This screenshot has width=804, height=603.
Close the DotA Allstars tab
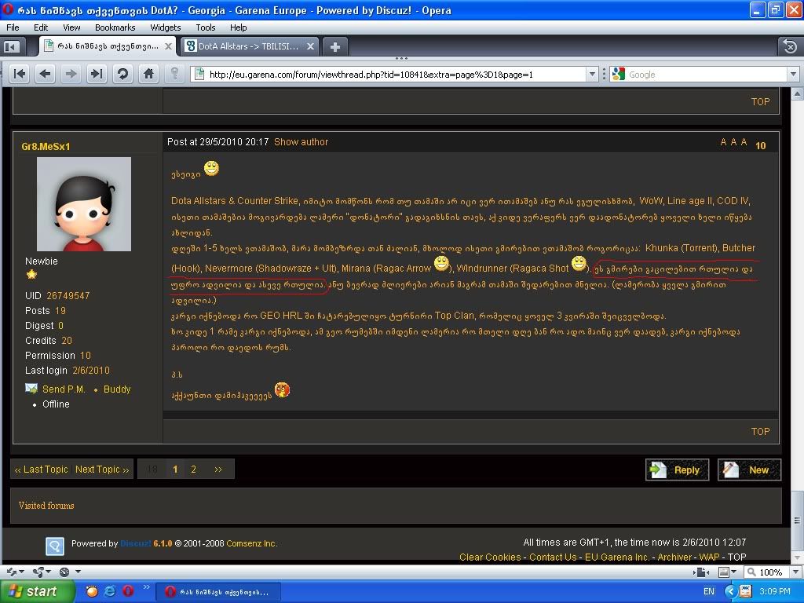pos(310,46)
